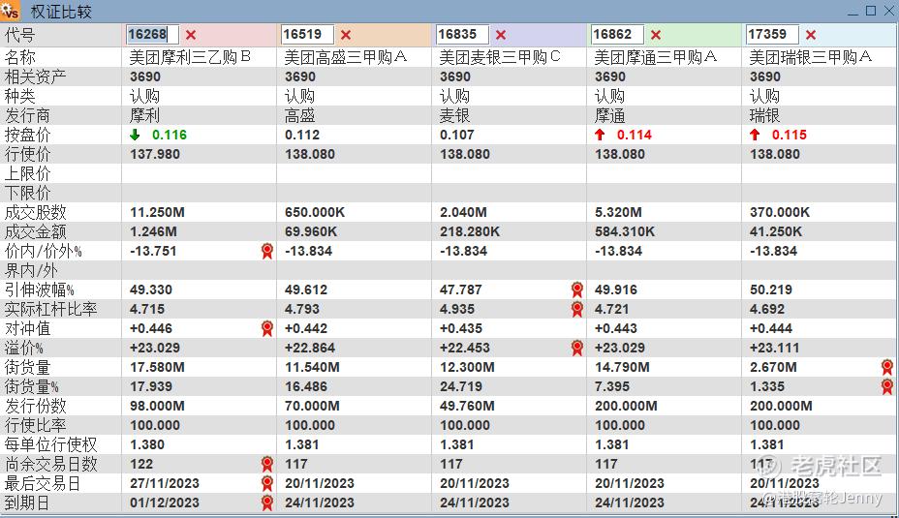899x518 pixels.
Task: Click the turnover value 584.310K
Action: 625,232
